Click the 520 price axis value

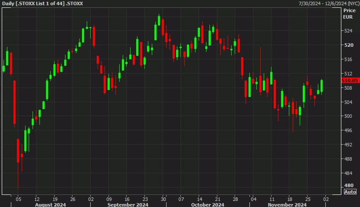pyautogui.click(x=349, y=45)
